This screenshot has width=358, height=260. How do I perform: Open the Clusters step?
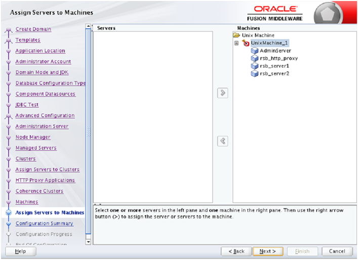pos(25,158)
